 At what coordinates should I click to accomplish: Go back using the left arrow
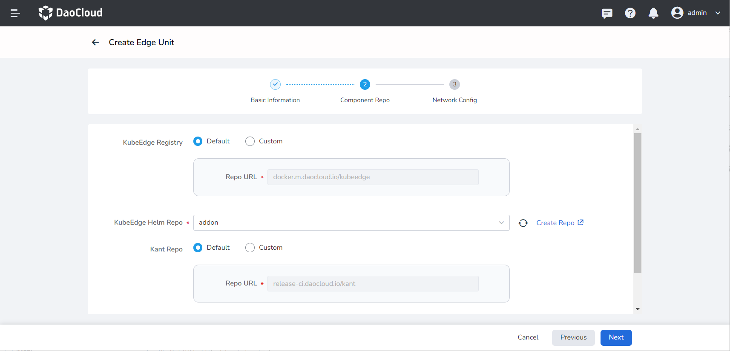[x=95, y=42]
